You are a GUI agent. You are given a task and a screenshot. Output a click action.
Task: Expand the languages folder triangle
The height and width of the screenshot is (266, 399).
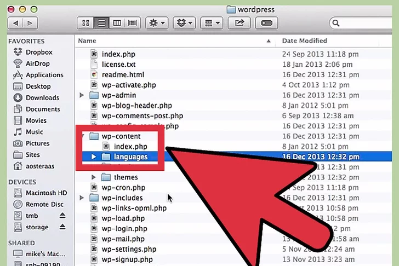(94, 157)
